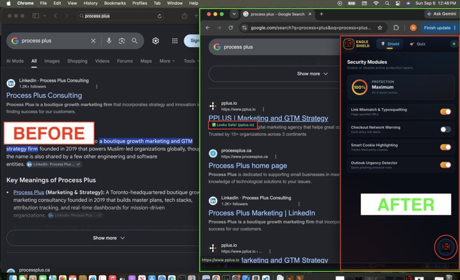
Task: Switch to Images search tab
Action: point(52,61)
